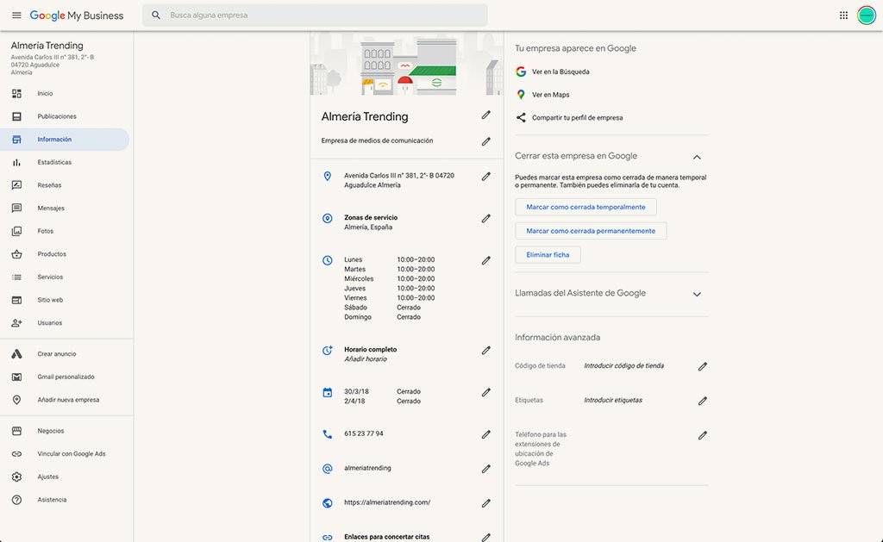
Task: Click the Ajustes gear icon
Action: coord(17,477)
